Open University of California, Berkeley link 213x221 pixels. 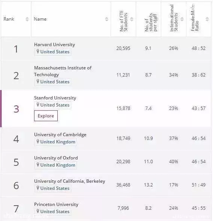click(70, 181)
